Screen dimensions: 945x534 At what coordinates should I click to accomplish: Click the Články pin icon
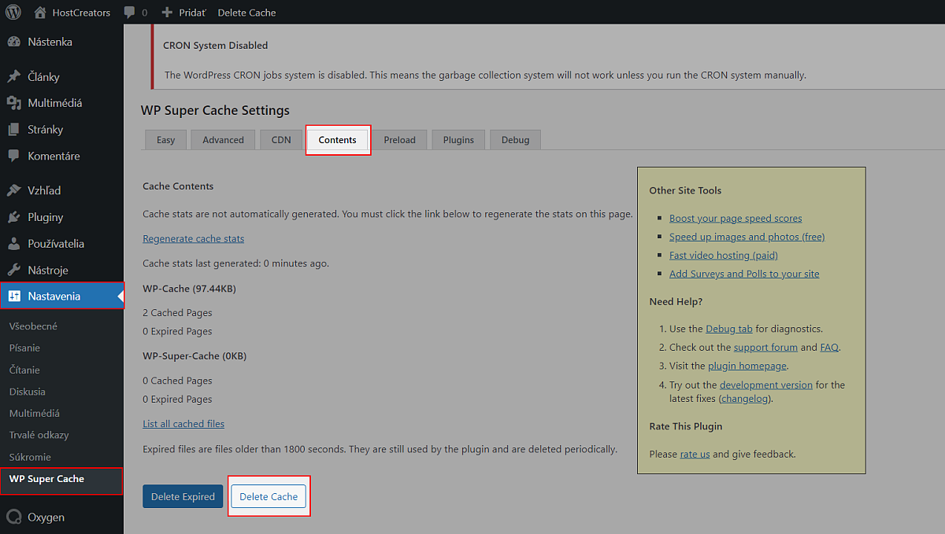14,77
